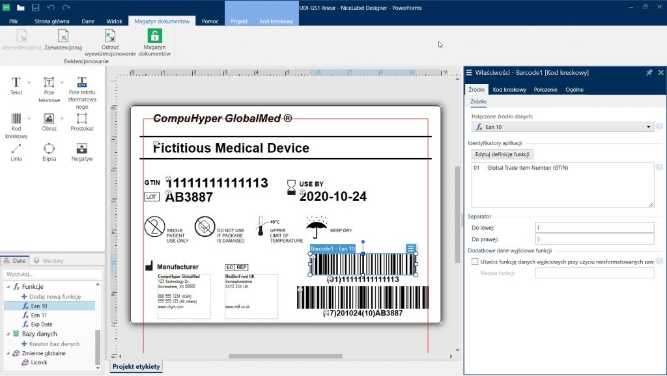
Task: Select the Linia line tool
Action: pyautogui.click(x=16, y=152)
